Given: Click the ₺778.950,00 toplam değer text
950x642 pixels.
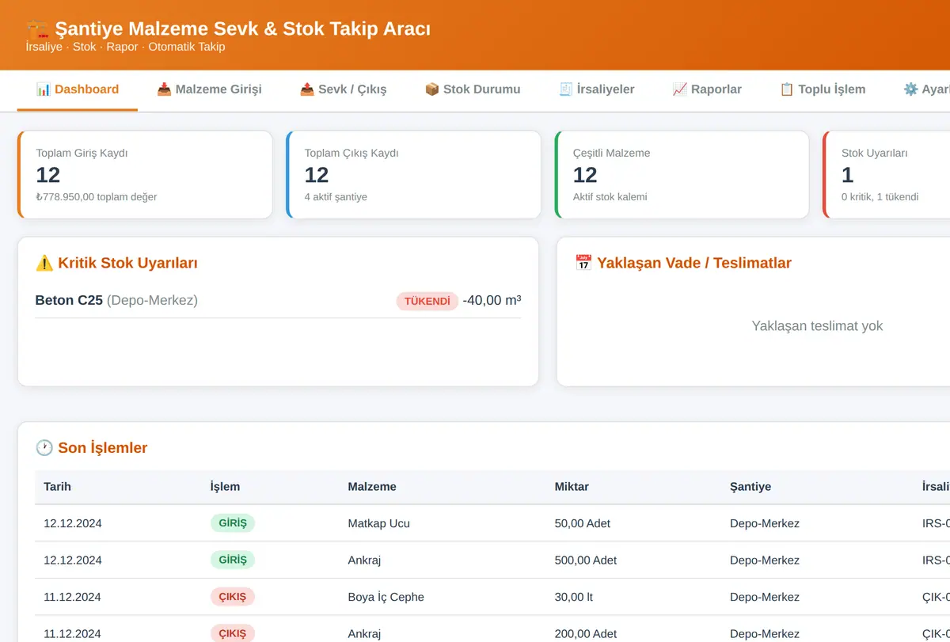Looking at the screenshot, I should pyautogui.click(x=97, y=197).
